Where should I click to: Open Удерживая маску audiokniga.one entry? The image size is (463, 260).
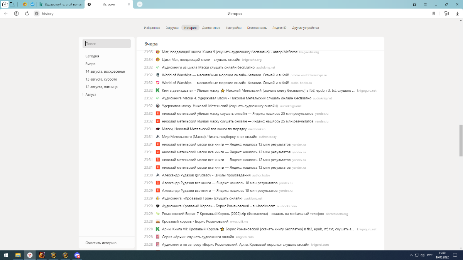(x=220, y=106)
